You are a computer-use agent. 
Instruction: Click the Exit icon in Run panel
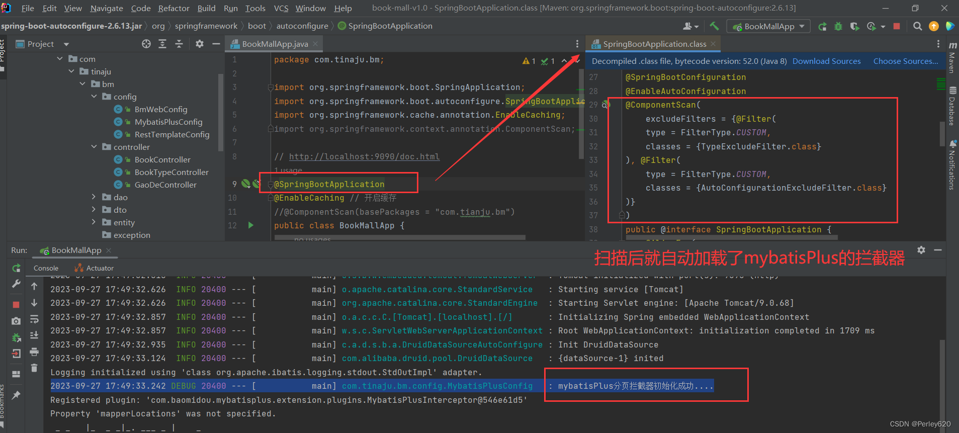[16, 354]
